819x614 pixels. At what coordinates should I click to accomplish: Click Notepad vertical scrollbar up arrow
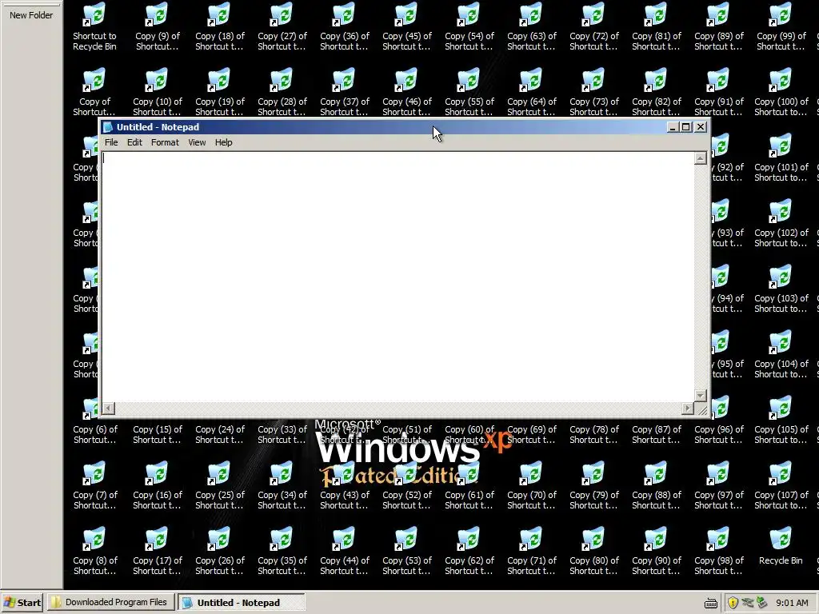(701, 158)
